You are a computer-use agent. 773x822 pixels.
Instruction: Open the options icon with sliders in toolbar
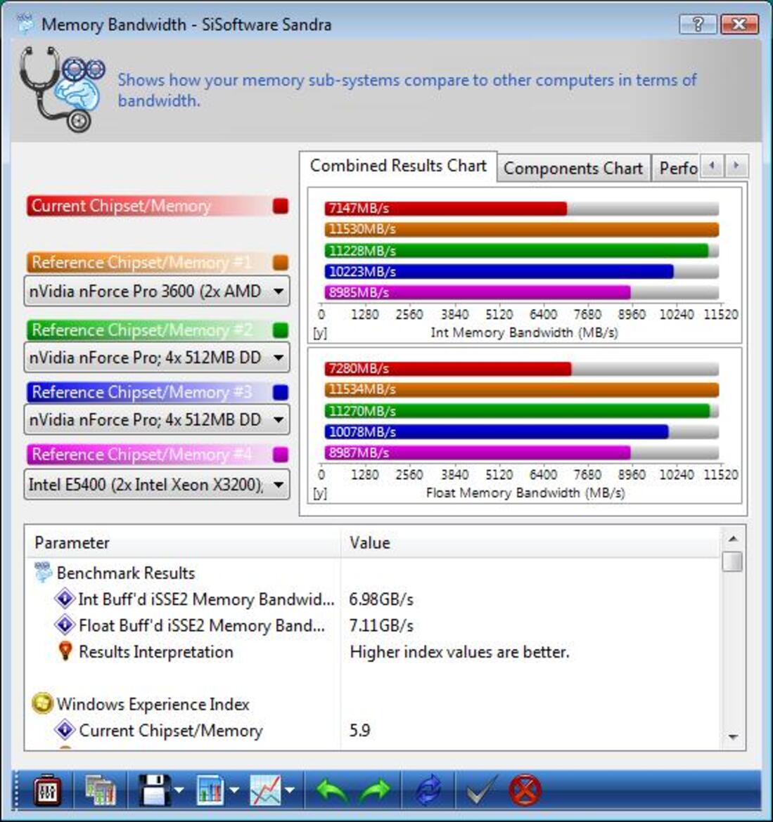[46, 790]
